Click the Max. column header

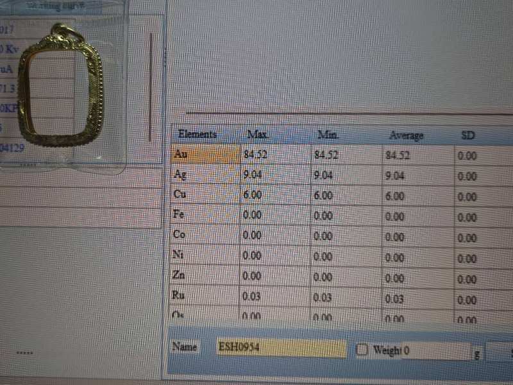(x=258, y=135)
